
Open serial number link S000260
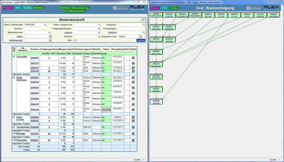pyautogui.click(x=35, y=99)
